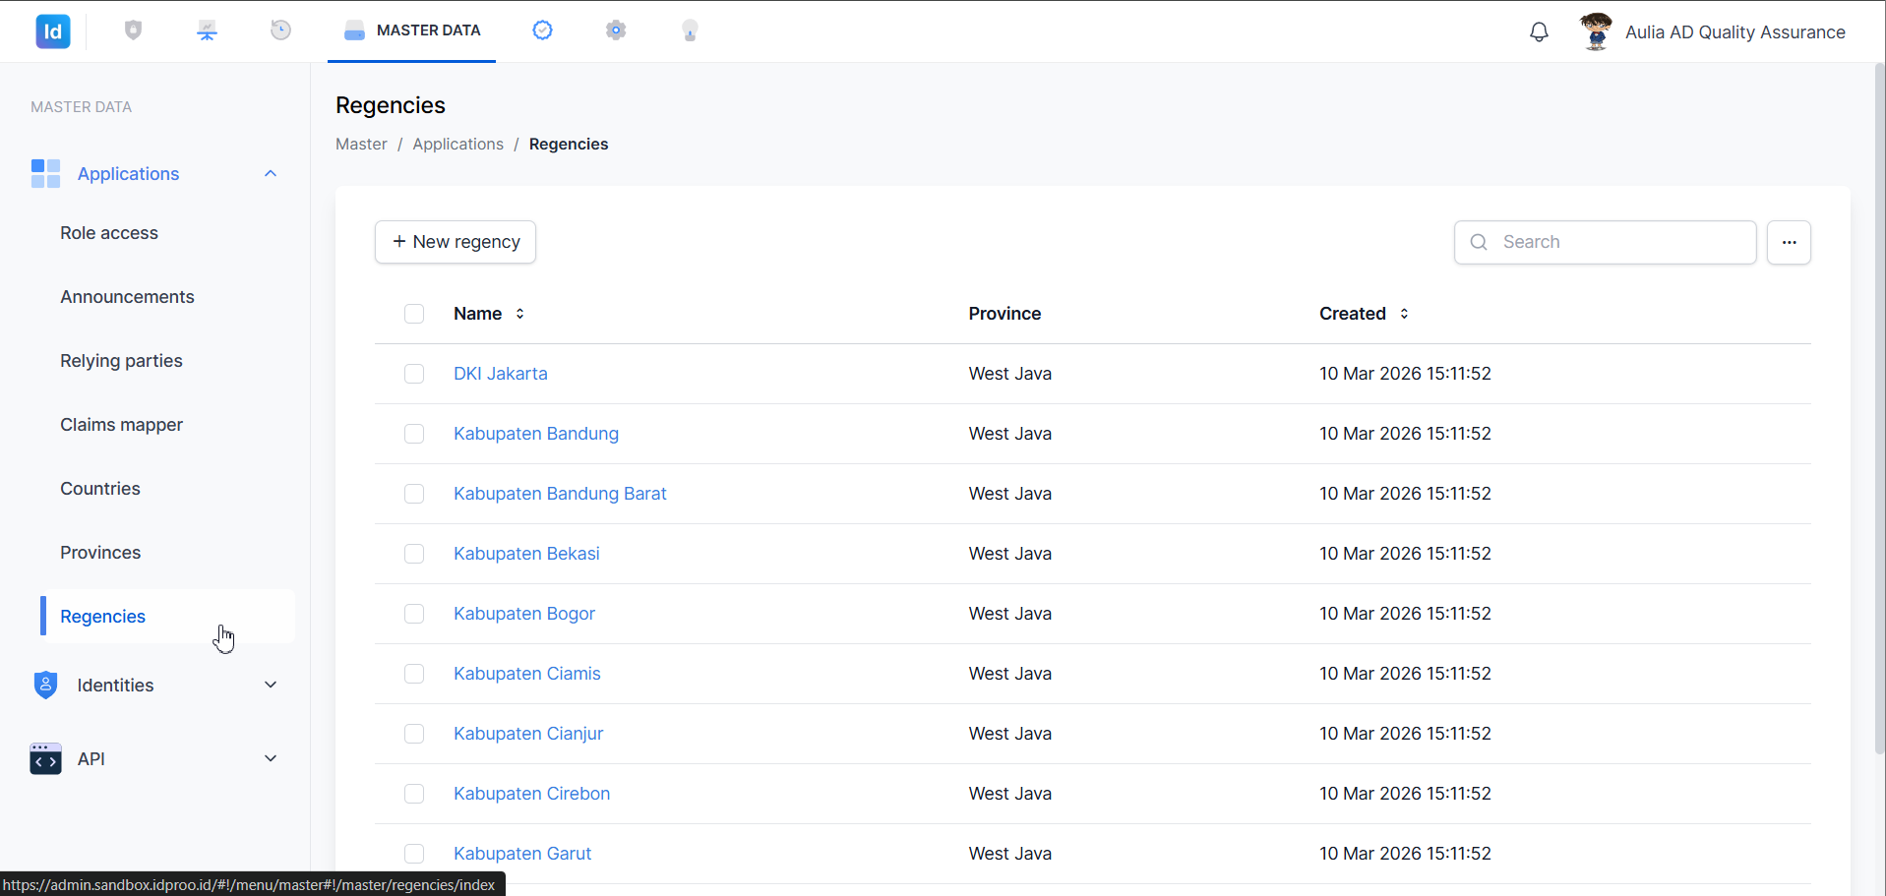Sort by Created column arrows
Image resolution: width=1886 pixels, height=896 pixels.
[1404, 314]
